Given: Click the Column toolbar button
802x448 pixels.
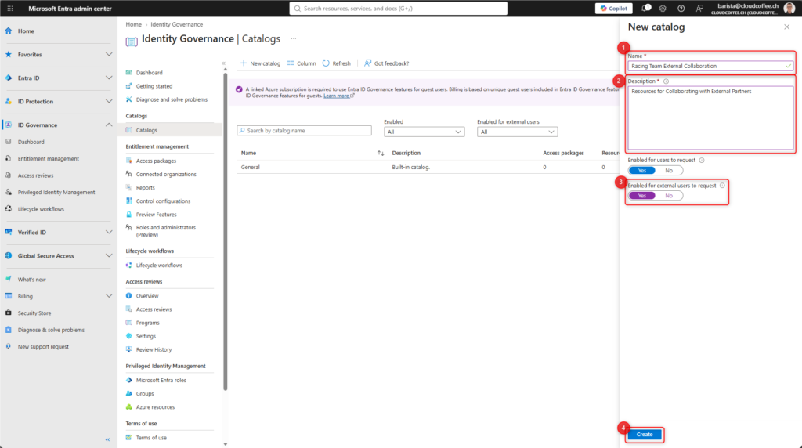Looking at the screenshot, I should coord(302,63).
